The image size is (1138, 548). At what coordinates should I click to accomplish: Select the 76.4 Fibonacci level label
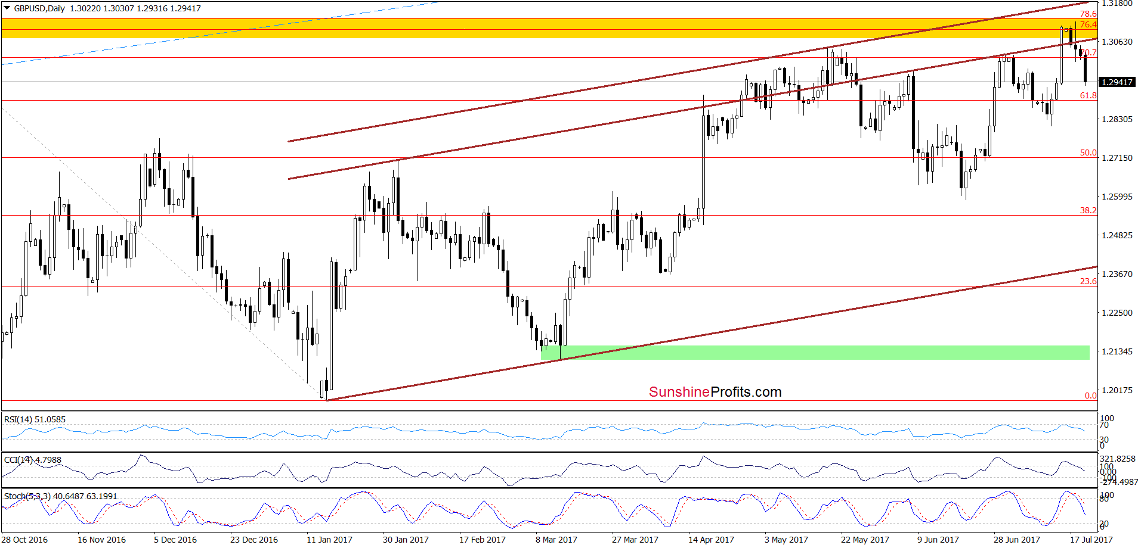click(x=1088, y=24)
